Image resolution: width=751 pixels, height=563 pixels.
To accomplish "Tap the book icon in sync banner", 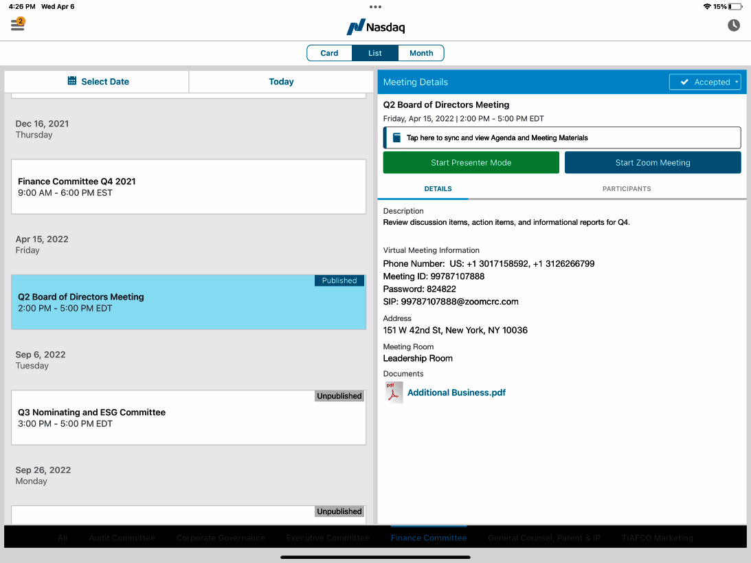I will point(396,137).
